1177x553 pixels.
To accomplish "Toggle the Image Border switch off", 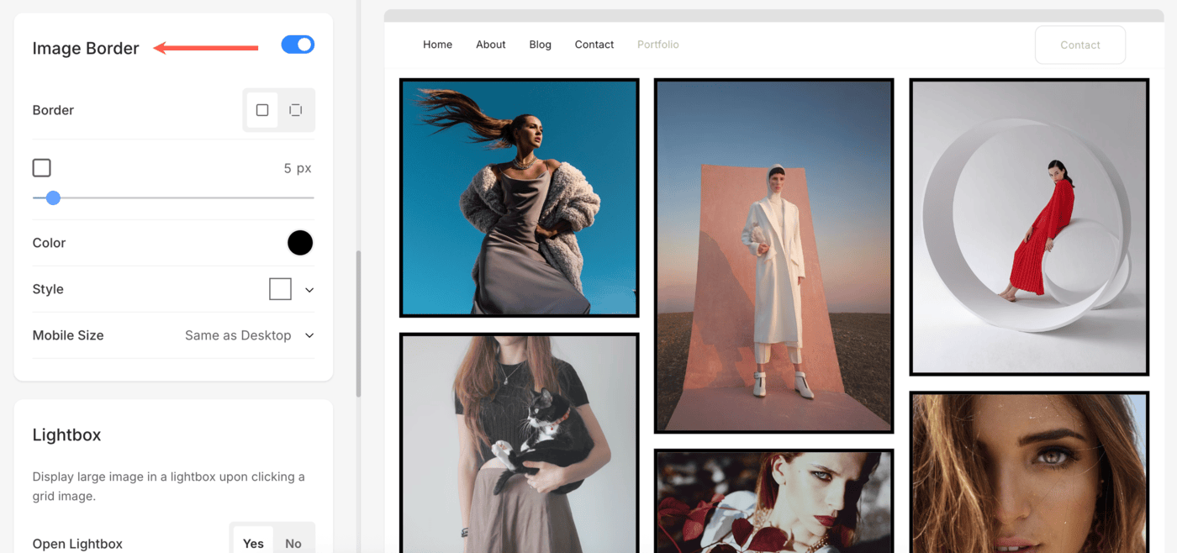I will tap(298, 45).
